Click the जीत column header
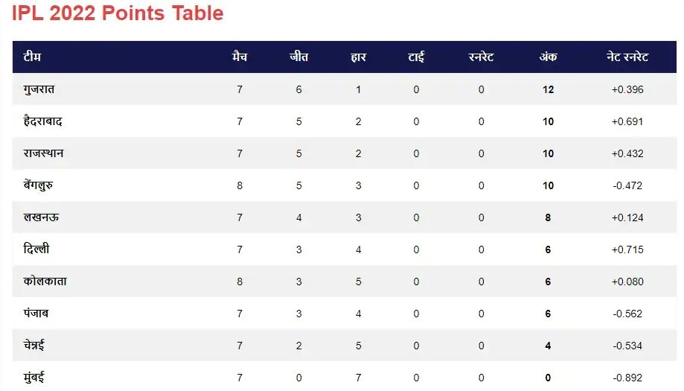The image size is (684, 391). tap(298, 57)
